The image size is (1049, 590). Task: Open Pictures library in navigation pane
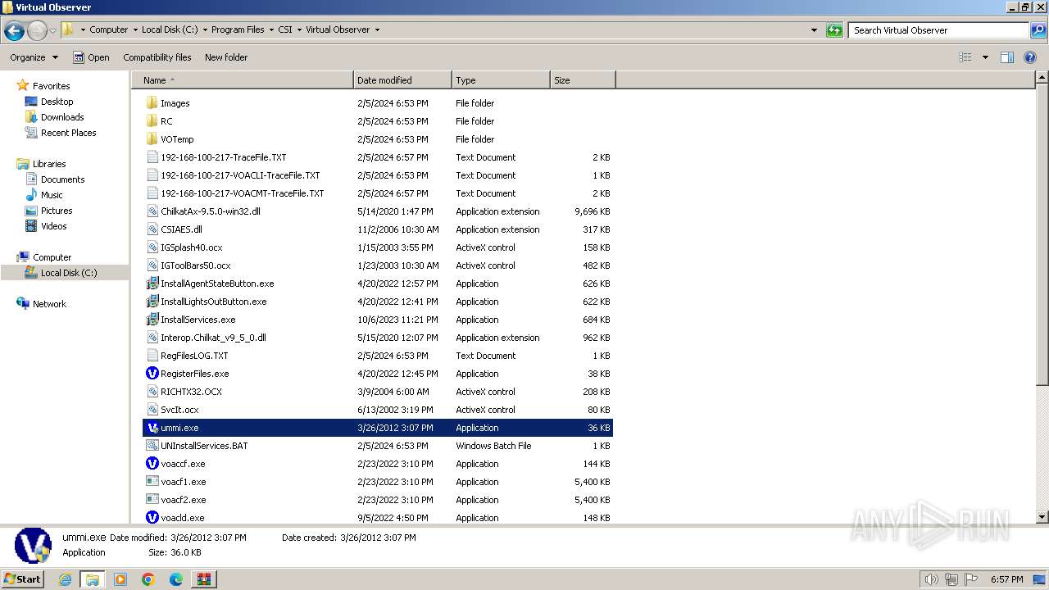click(57, 211)
